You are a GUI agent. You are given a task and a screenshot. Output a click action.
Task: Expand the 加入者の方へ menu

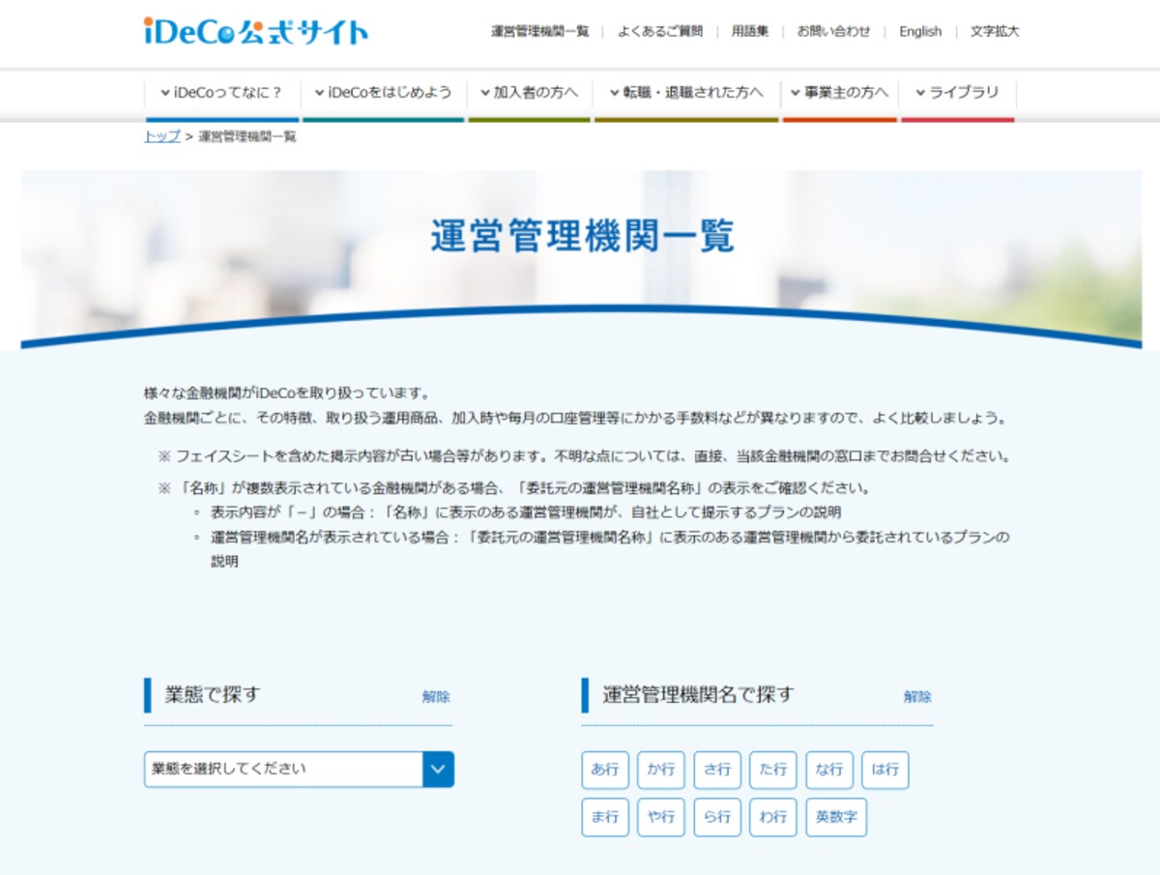click(x=529, y=94)
